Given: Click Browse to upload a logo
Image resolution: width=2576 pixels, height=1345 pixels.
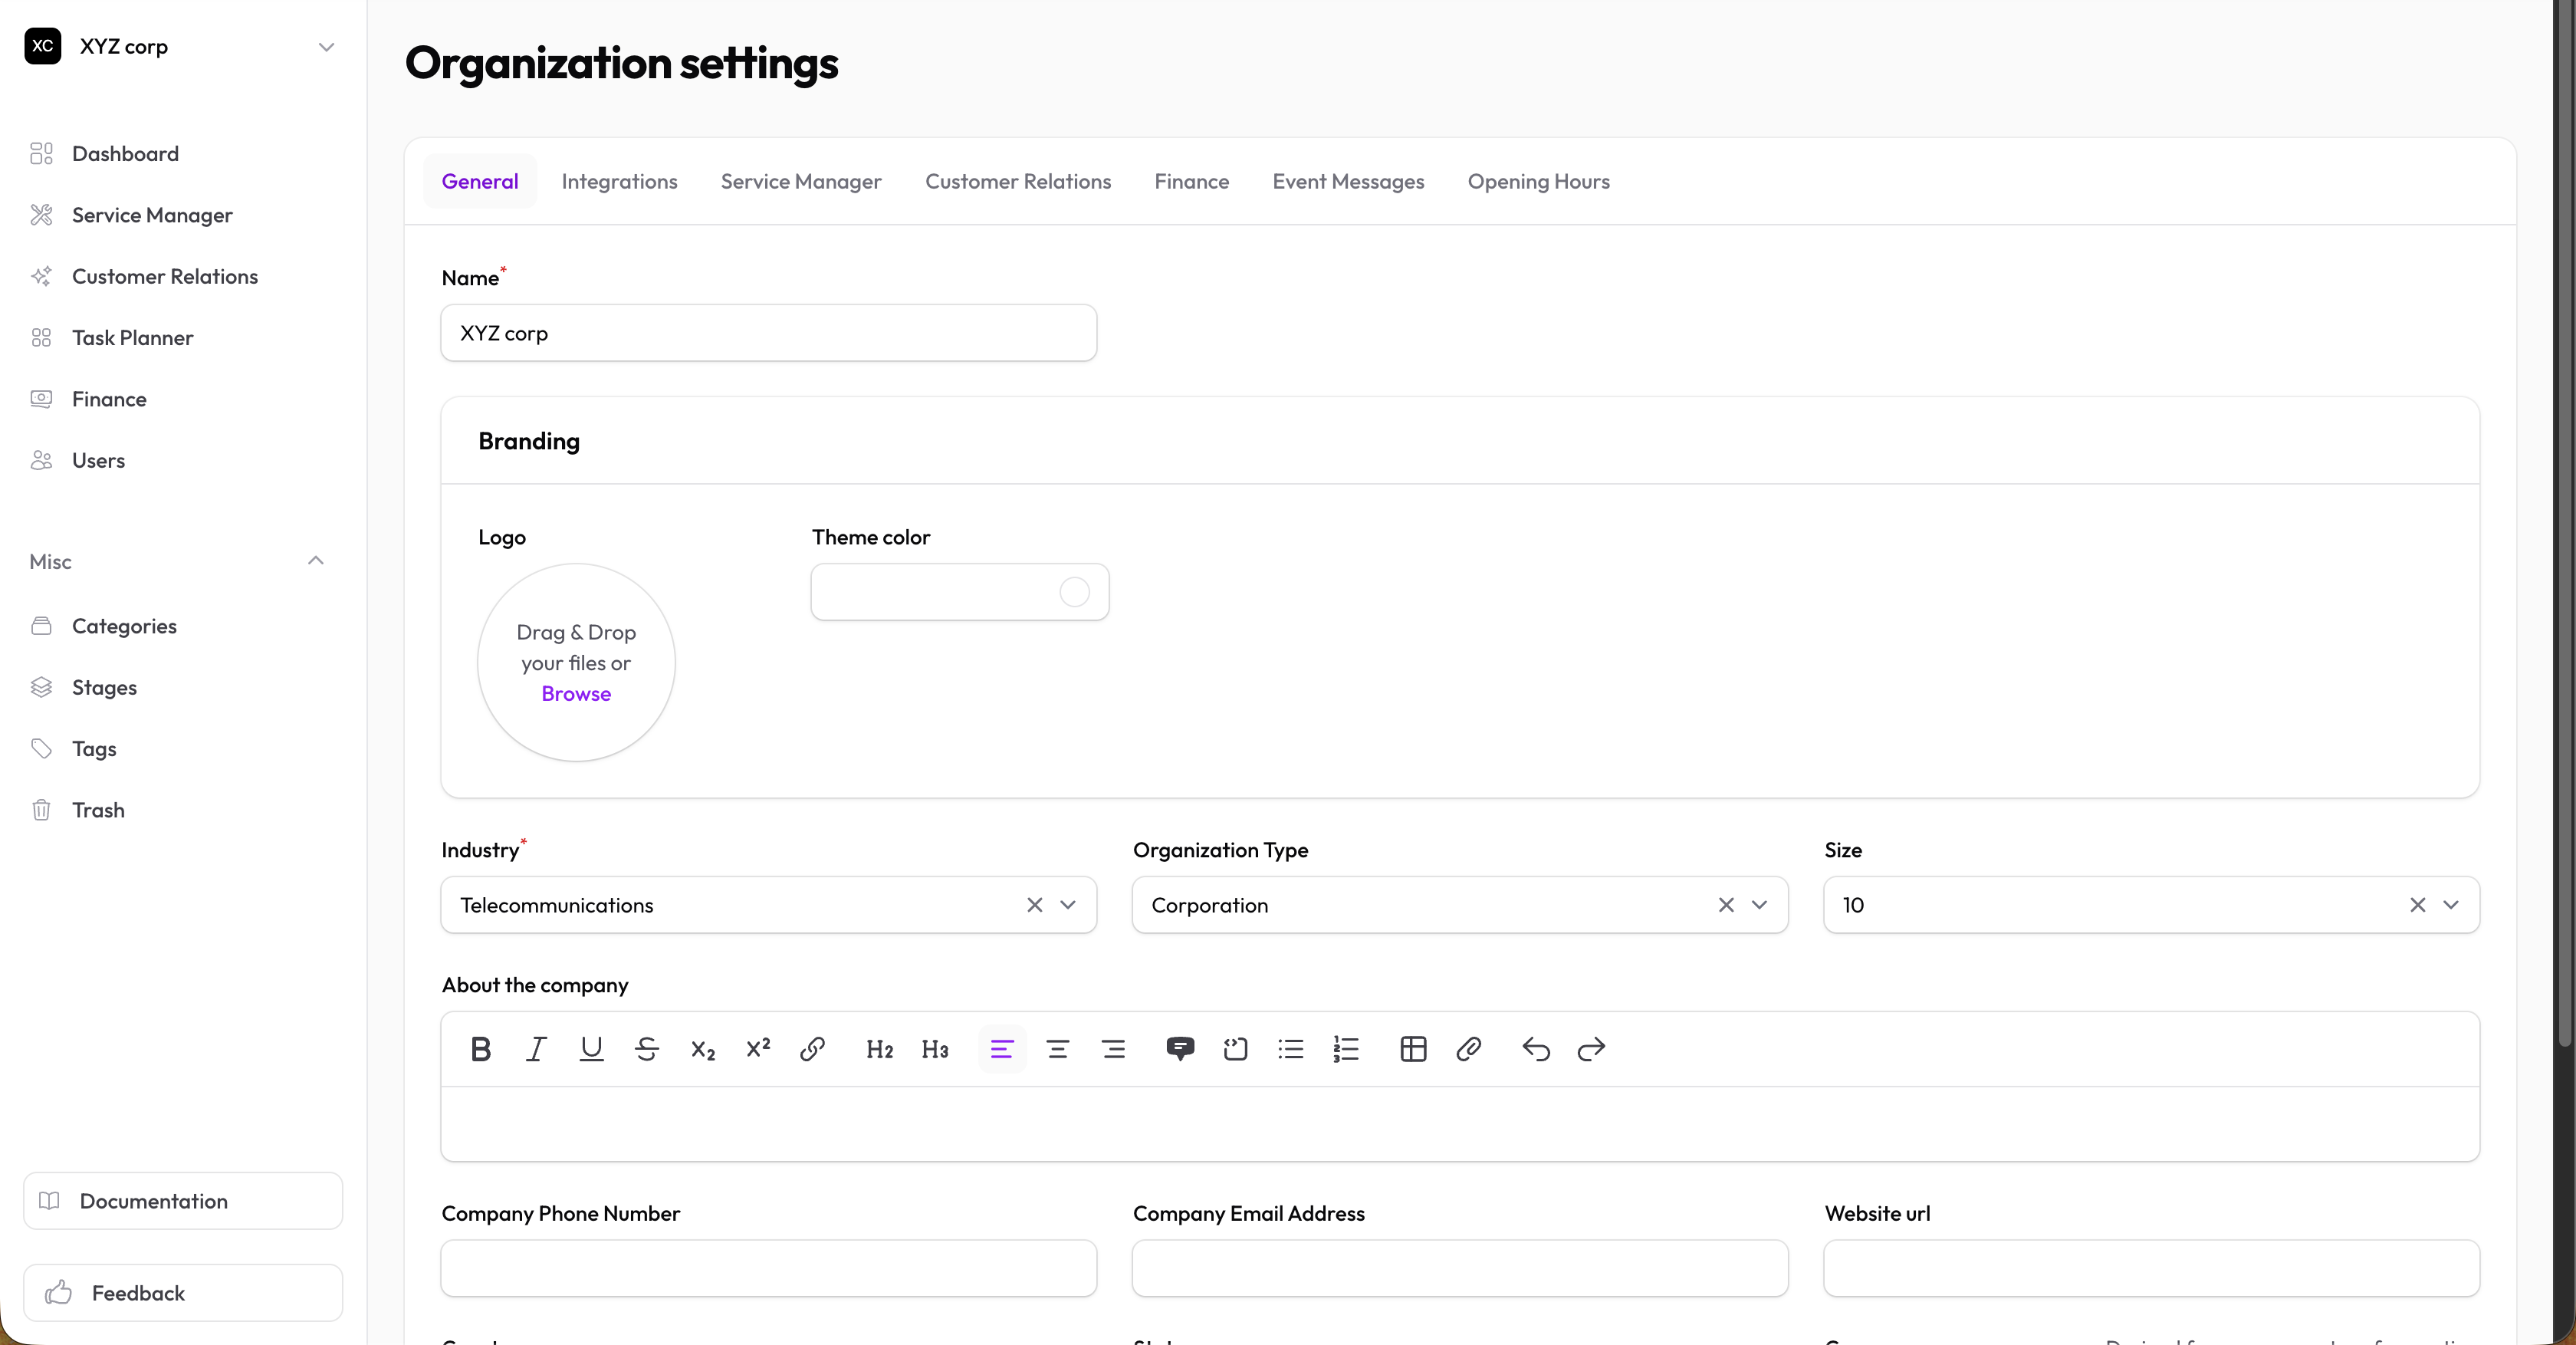Looking at the screenshot, I should coord(576,694).
